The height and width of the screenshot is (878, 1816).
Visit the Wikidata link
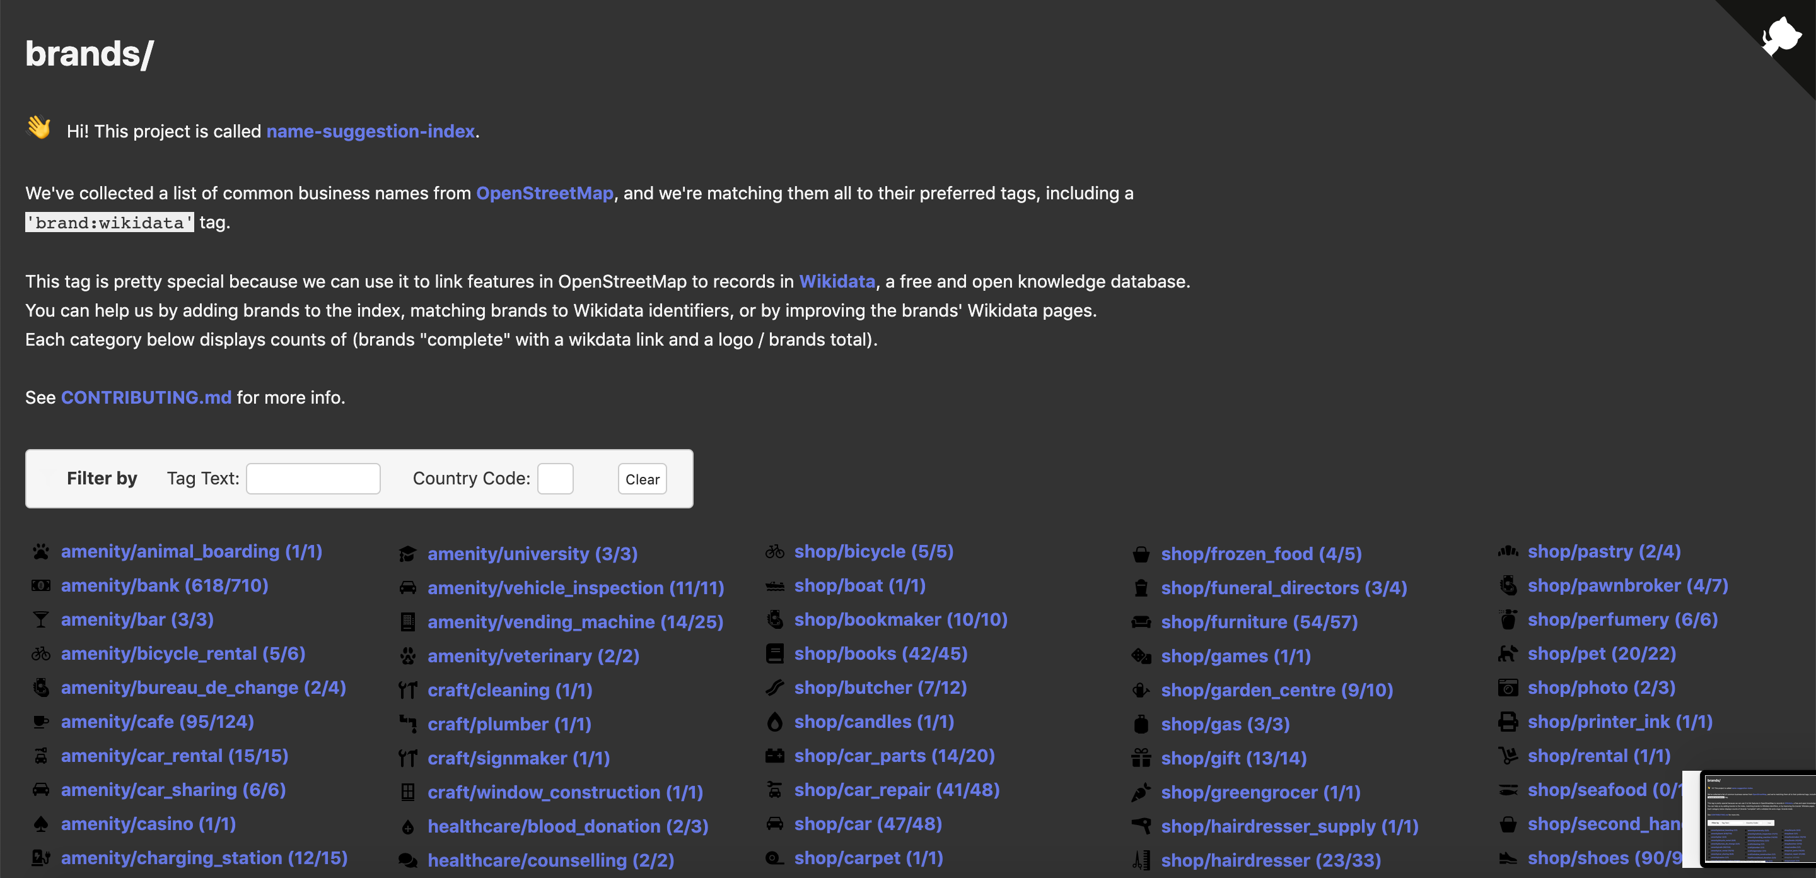(837, 281)
